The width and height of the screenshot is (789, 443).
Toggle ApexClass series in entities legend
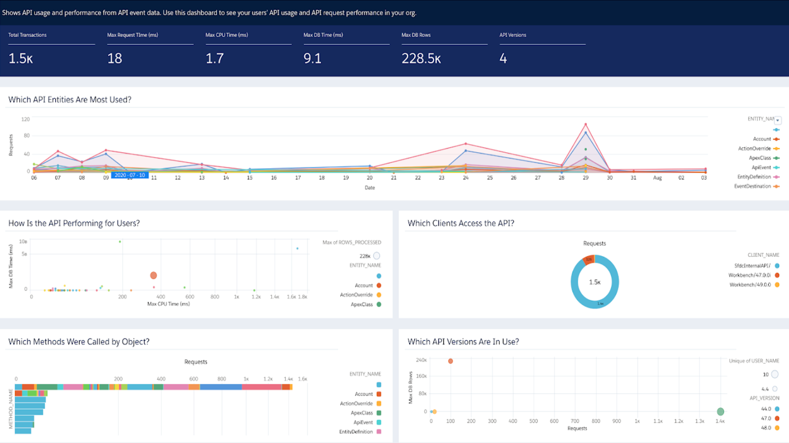coord(764,158)
